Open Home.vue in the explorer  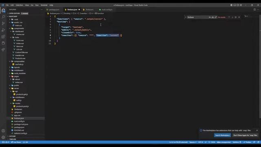[x=20, y=34]
